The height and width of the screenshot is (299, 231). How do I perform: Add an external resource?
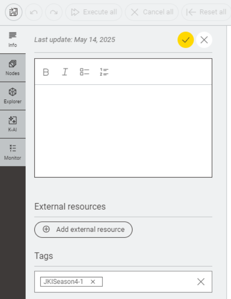[83, 230]
